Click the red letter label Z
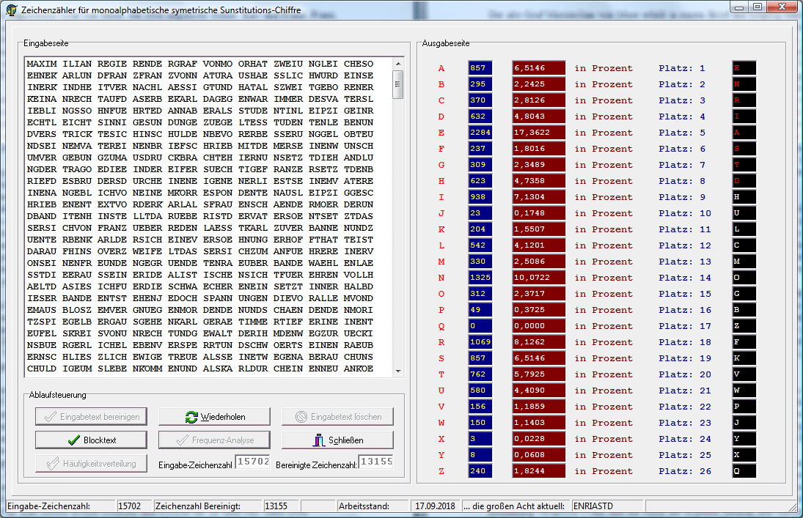The height and width of the screenshot is (518, 803). [x=441, y=471]
